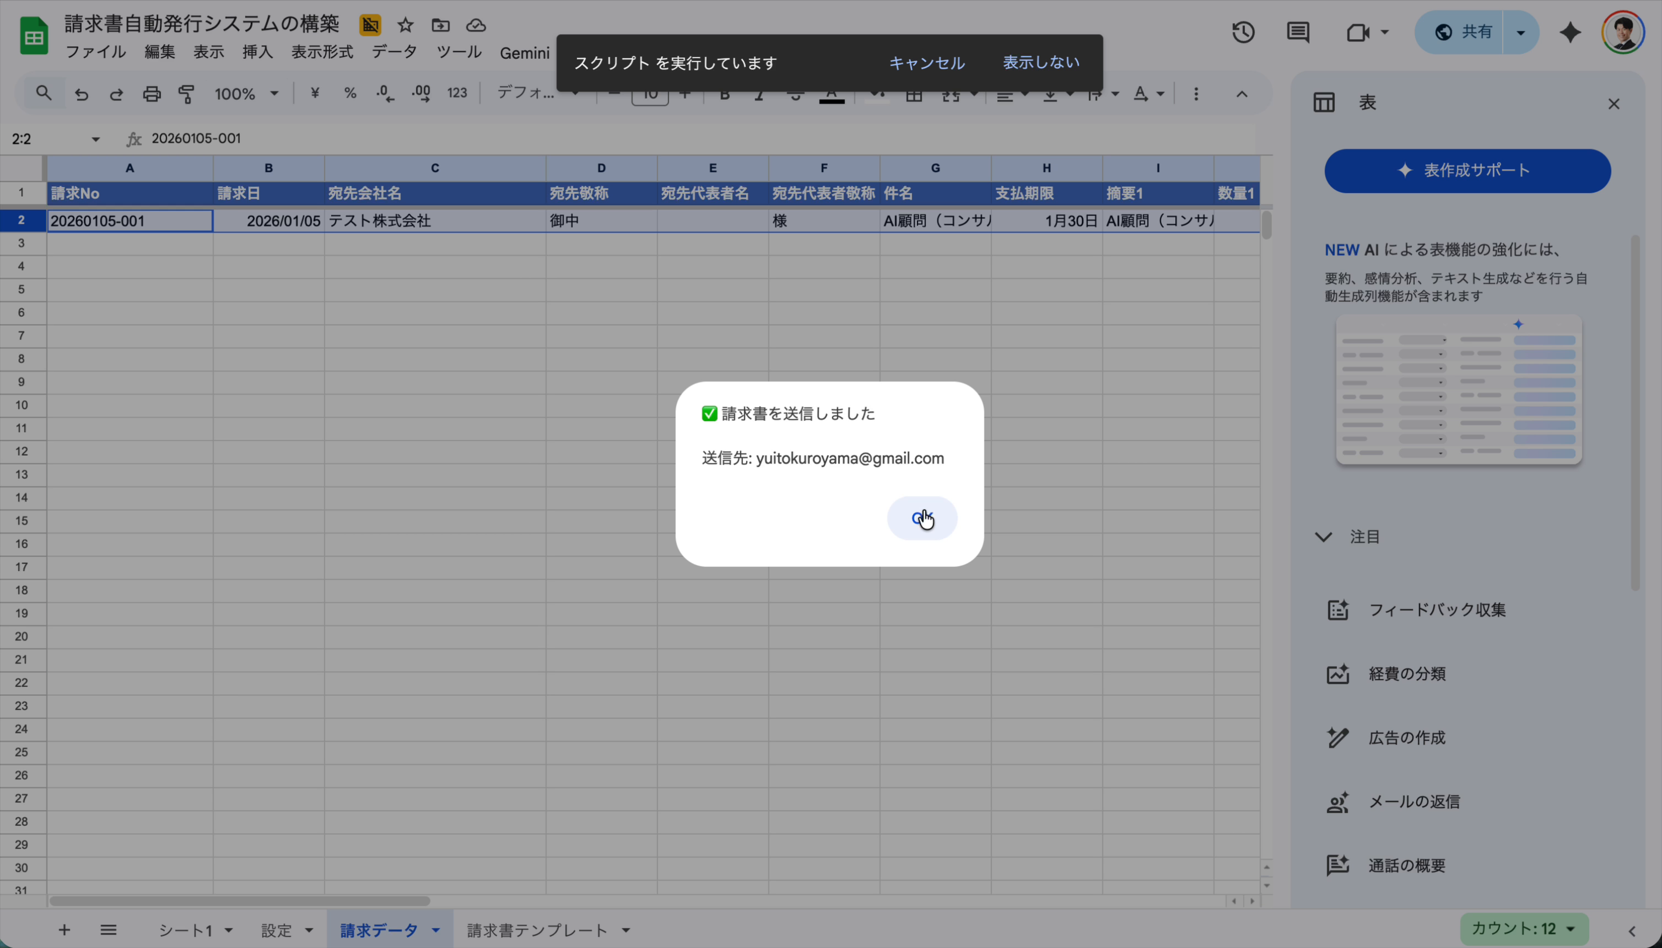Undo the last action
1662x948 pixels.
tap(80, 94)
